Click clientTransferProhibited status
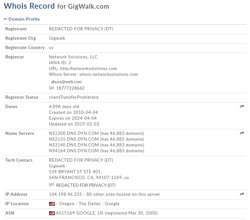 click(x=74, y=97)
